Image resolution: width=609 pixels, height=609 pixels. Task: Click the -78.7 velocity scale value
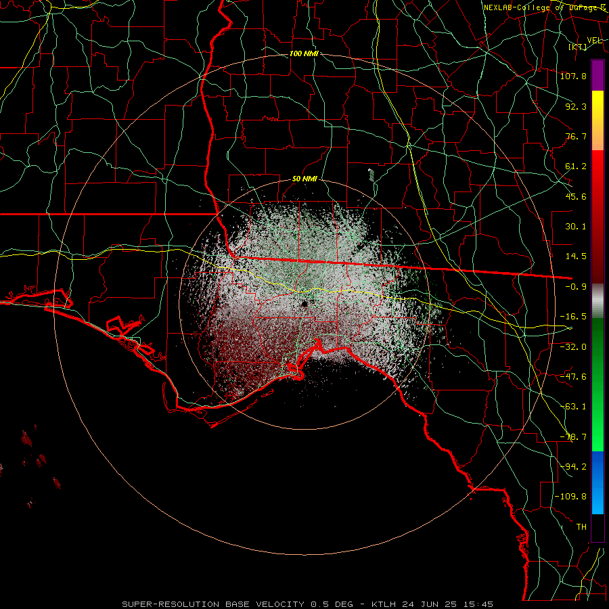click(573, 437)
